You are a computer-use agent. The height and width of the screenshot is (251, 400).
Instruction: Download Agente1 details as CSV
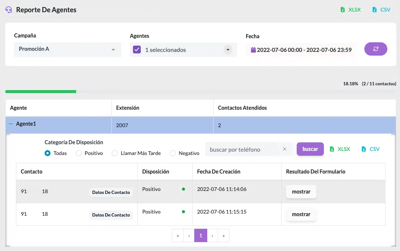[371, 149]
